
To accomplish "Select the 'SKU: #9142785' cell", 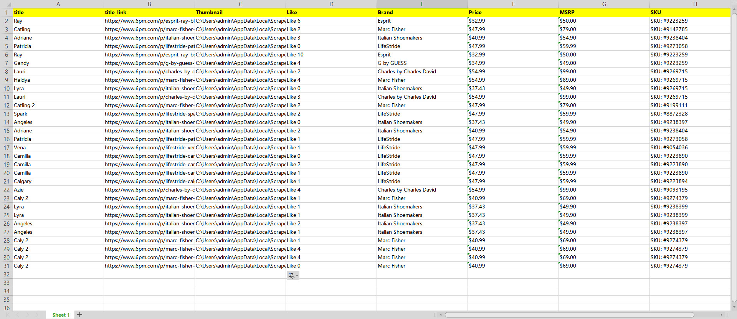I will point(690,29).
